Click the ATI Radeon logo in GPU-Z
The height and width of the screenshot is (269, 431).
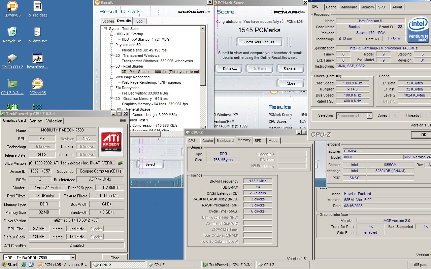(x=110, y=142)
